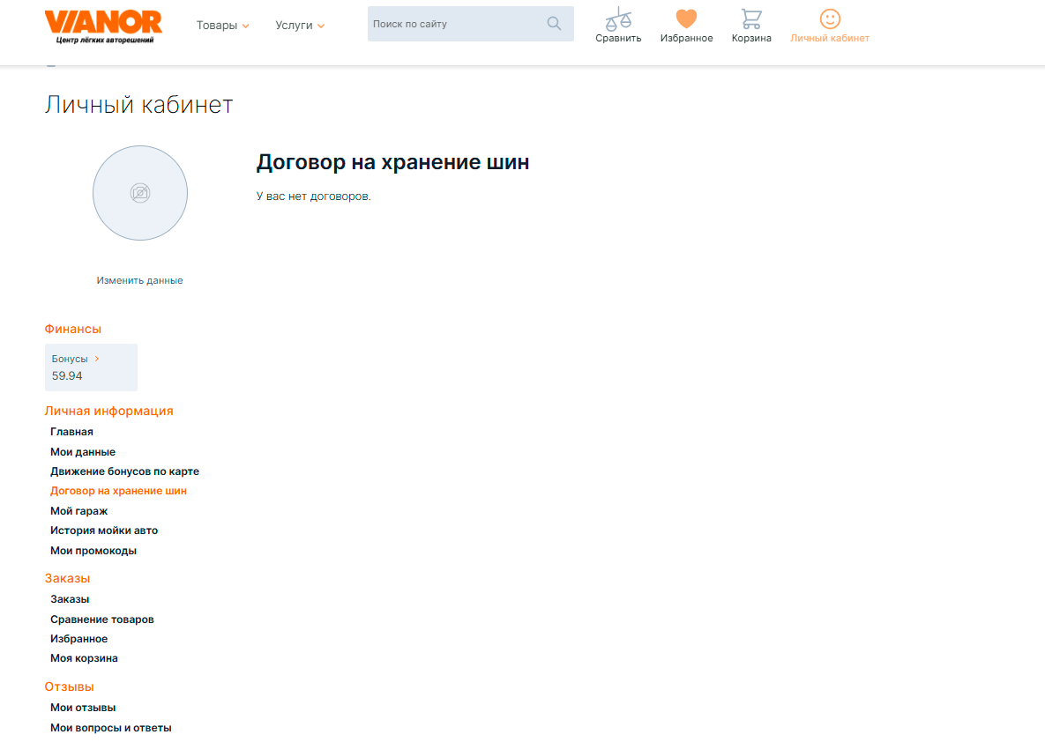This screenshot has width=1045, height=742.
Task: Open История мойки авто
Action: 104,531
